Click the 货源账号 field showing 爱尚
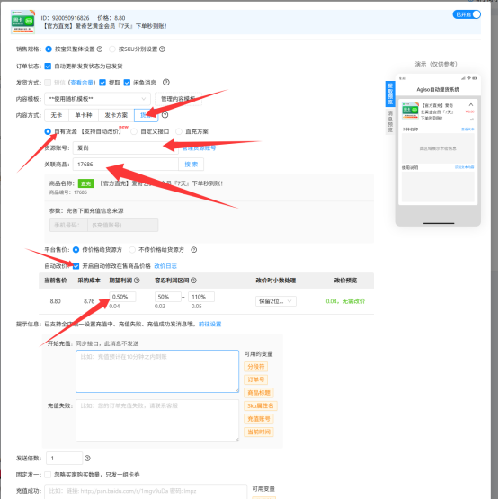Screen dimensions: 499x499 (125, 148)
